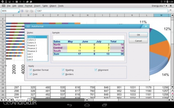Click the sum function icon in formula bar
Screen dimensions: 174x108
22,11
